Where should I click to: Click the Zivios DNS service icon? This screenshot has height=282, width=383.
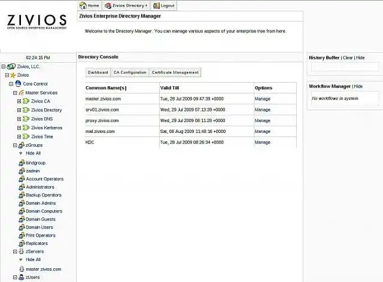tap(26, 119)
